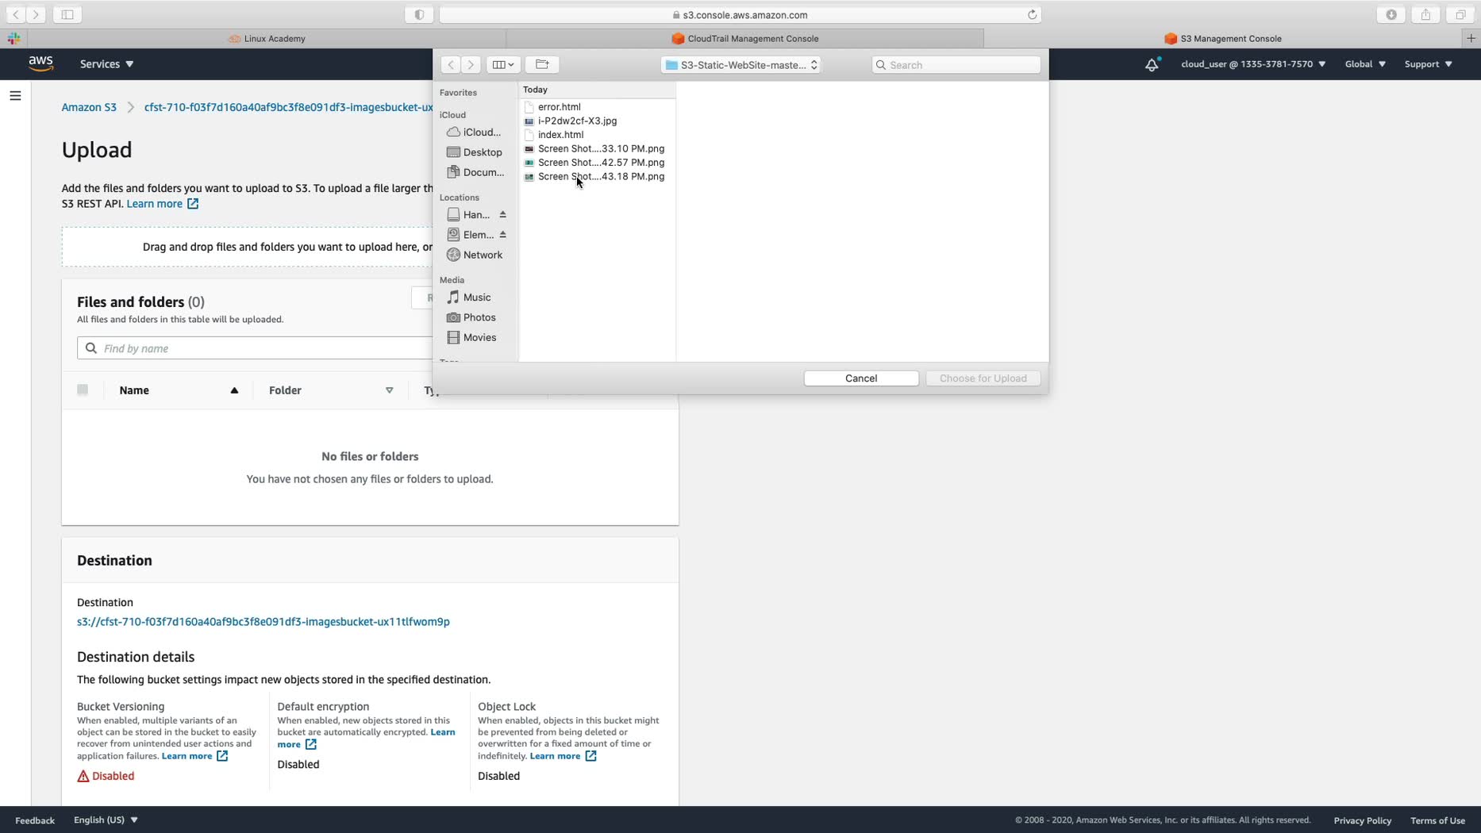Click external link icon beside Object Lock Learn more
The width and height of the screenshot is (1481, 833).
coord(590,756)
